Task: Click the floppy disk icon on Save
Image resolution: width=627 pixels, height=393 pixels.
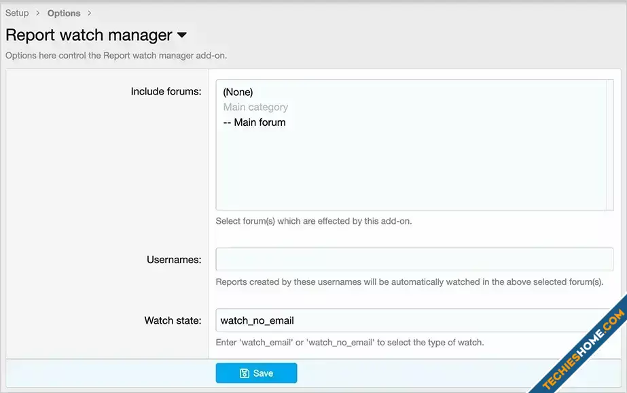Action: tap(245, 373)
